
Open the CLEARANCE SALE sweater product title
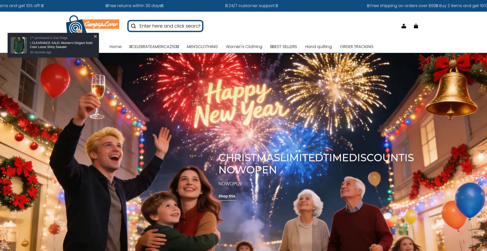click(x=61, y=45)
